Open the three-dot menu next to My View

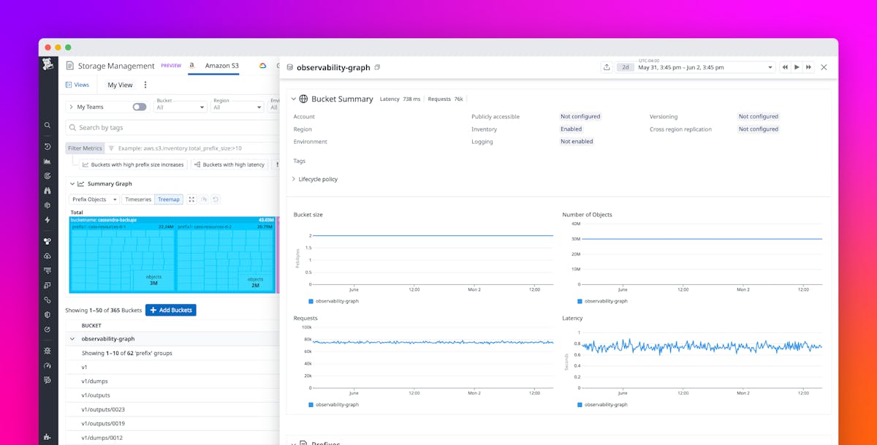(145, 84)
